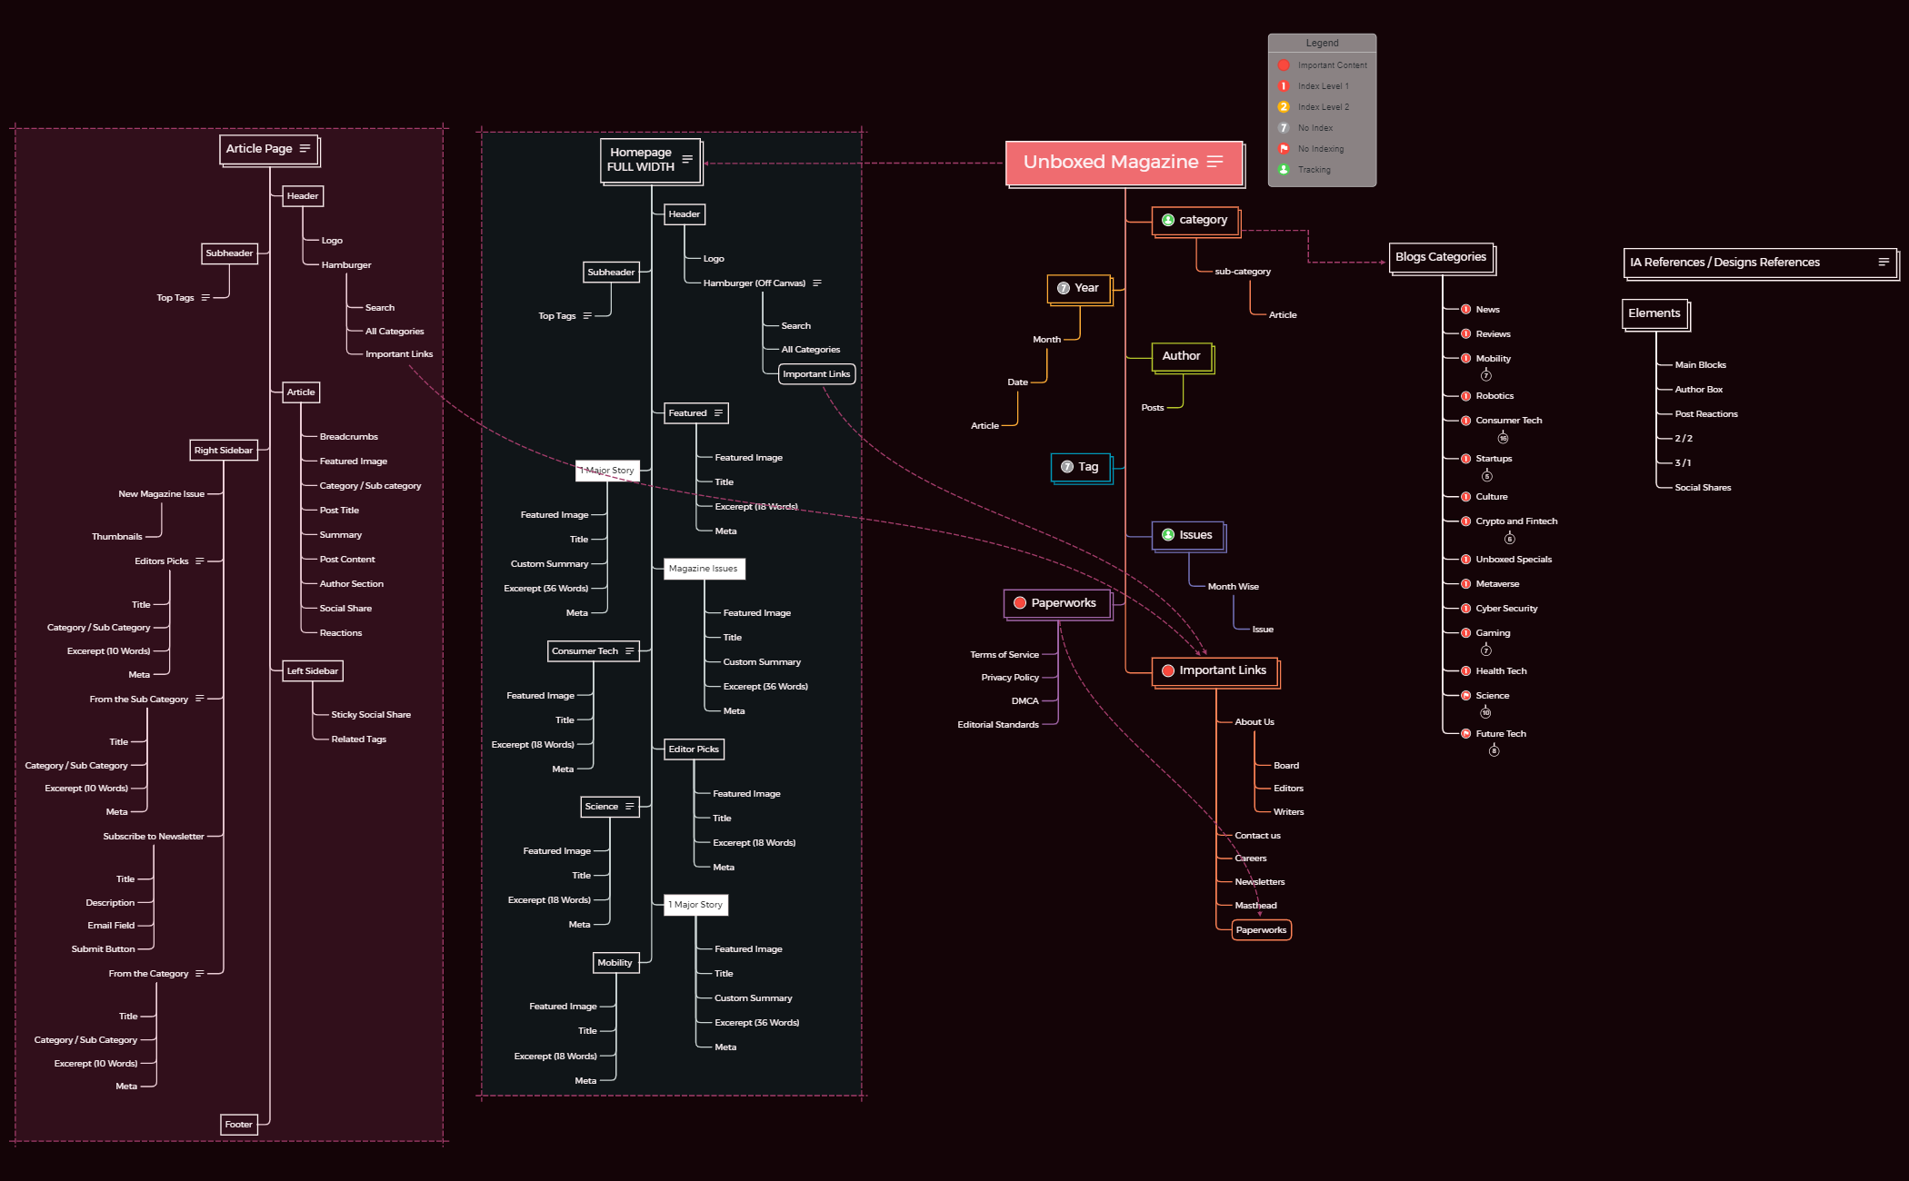This screenshot has height=1181, width=1909.
Task: Select the Blogs Categories node
Action: pos(1440,257)
